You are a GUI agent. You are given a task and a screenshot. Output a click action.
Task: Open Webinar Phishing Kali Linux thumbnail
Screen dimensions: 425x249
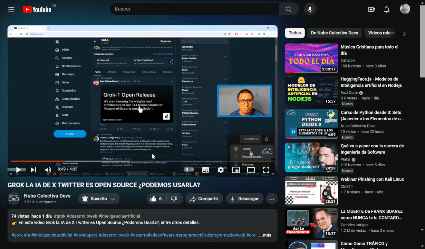coord(312,191)
